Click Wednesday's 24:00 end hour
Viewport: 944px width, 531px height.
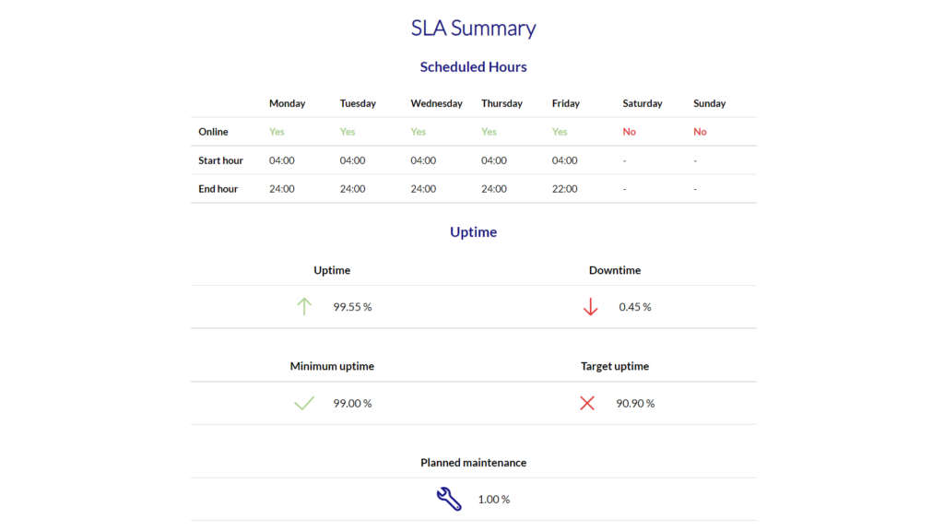click(423, 189)
